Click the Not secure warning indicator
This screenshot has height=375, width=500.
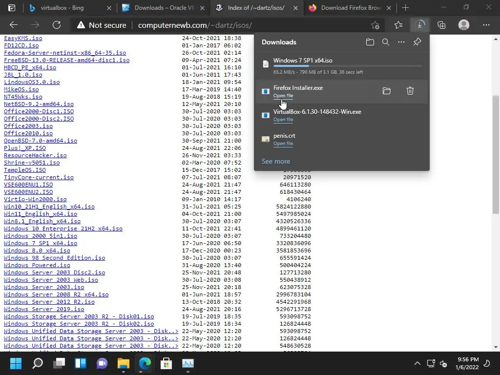coord(102,25)
